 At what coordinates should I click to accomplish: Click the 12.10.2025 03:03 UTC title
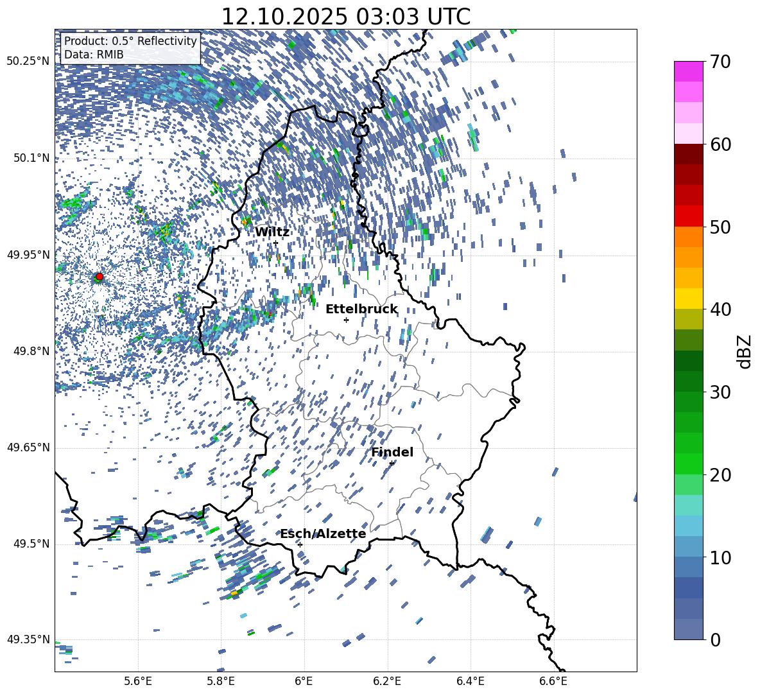pyautogui.click(x=345, y=17)
